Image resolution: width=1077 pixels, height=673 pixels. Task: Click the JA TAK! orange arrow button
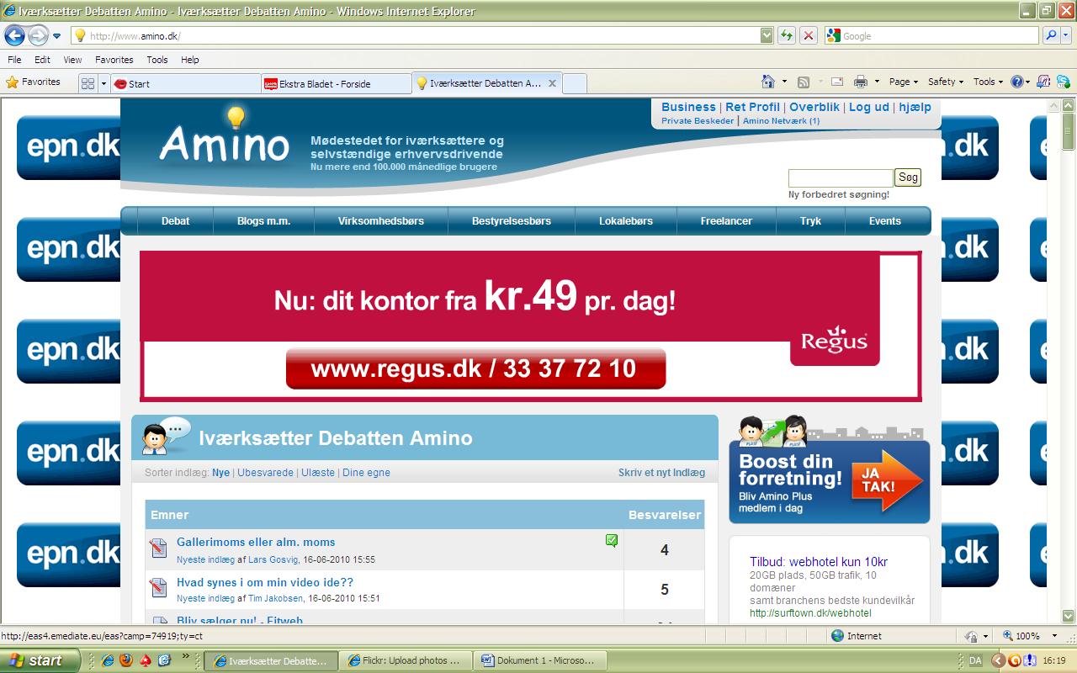(x=887, y=482)
